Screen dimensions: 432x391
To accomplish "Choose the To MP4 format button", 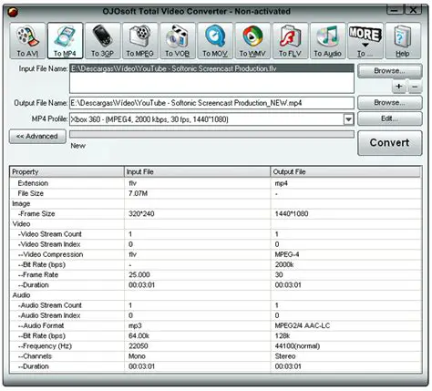I will 65,40.
